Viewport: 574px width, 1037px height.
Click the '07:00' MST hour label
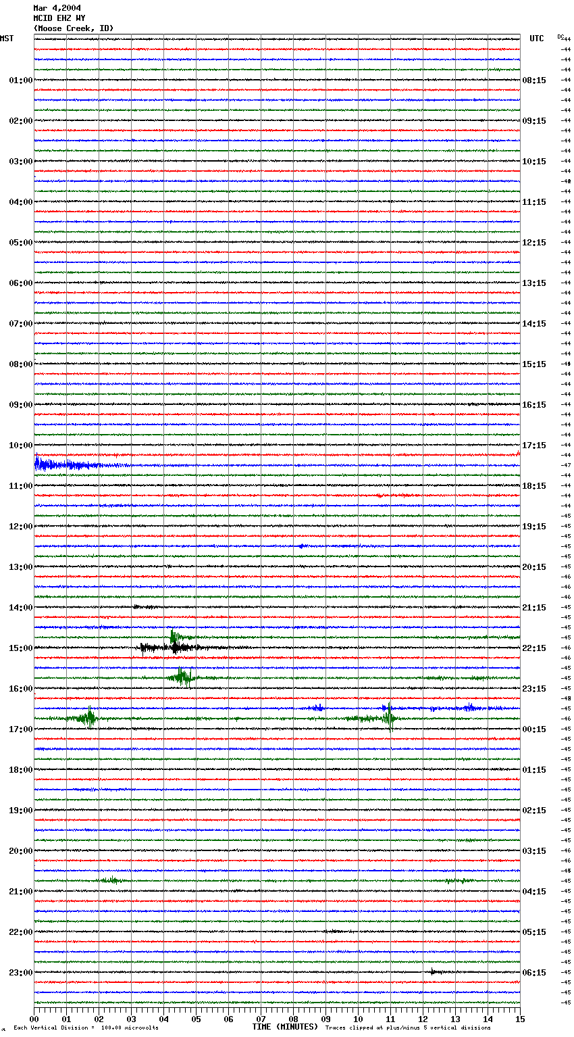(21, 324)
